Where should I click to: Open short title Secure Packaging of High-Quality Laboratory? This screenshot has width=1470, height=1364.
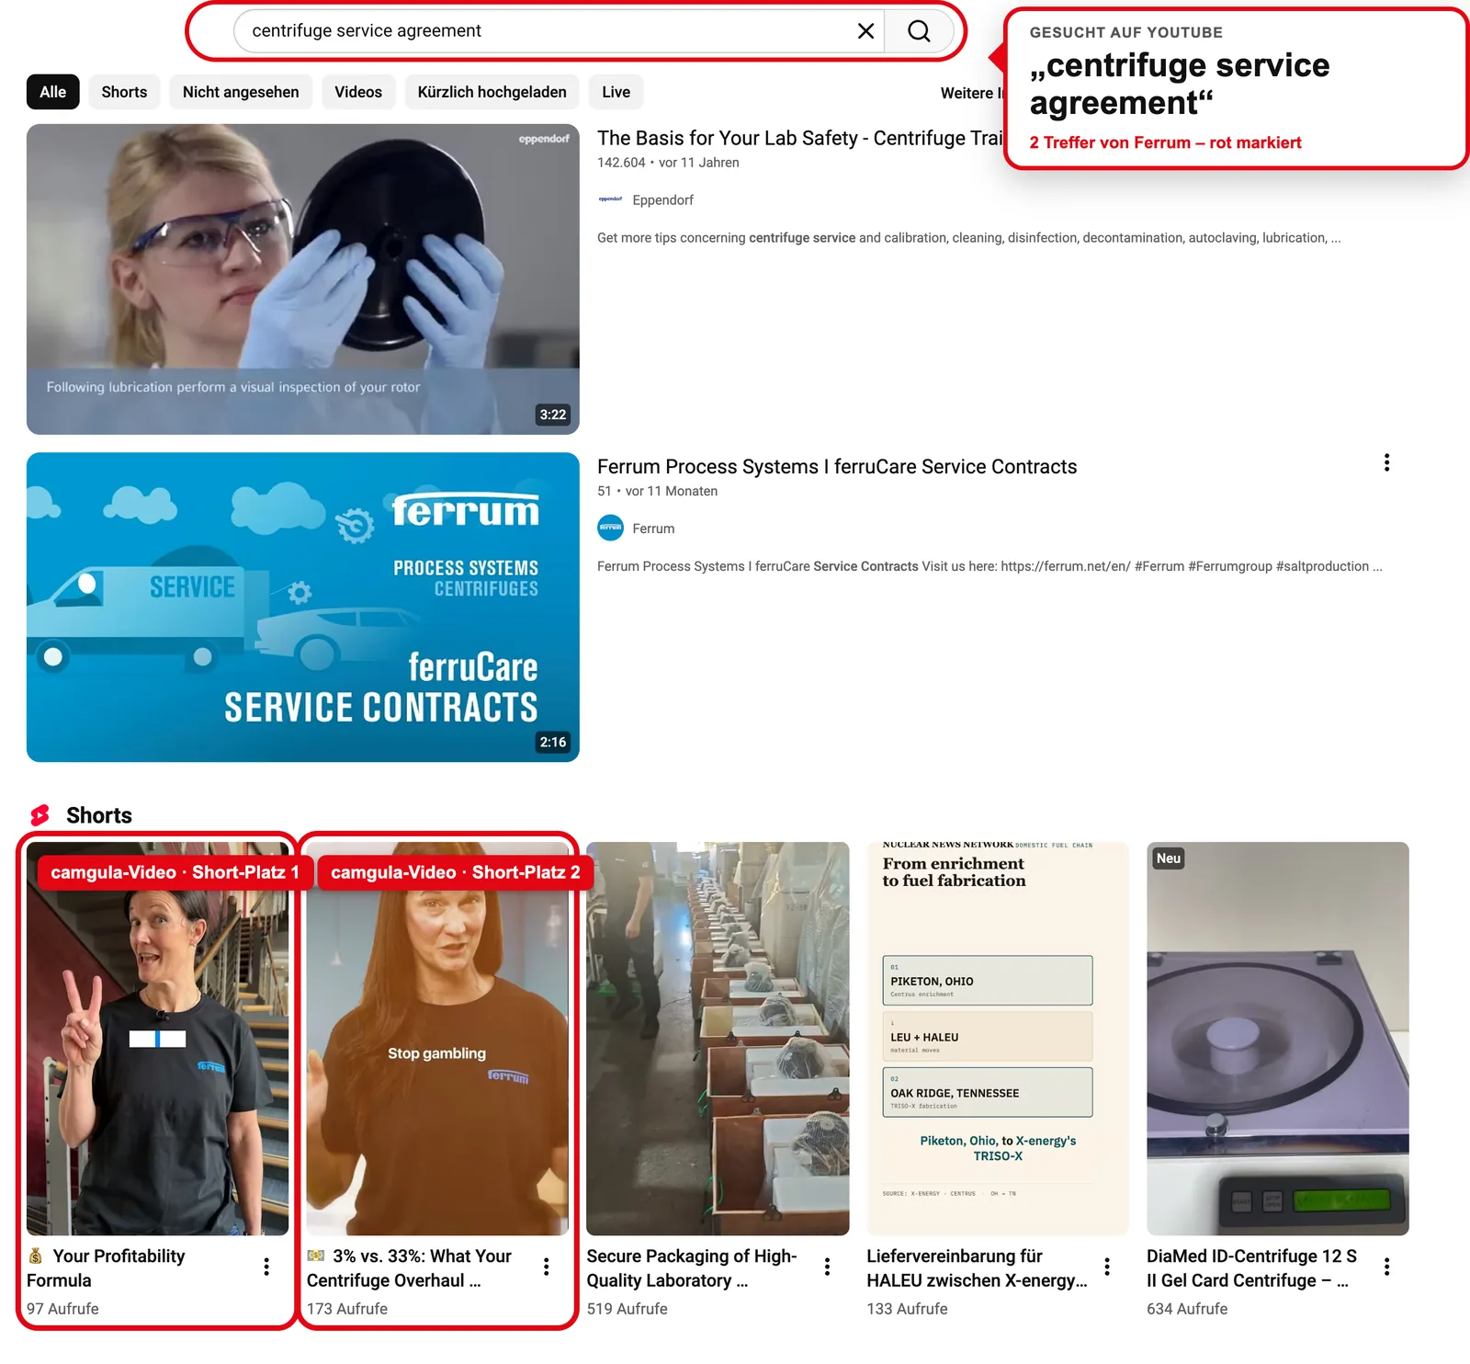(692, 1268)
